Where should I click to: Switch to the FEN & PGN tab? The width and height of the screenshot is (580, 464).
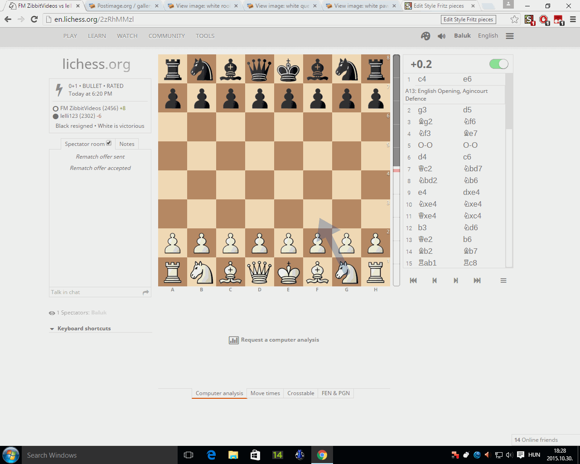[x=336, y=393]
